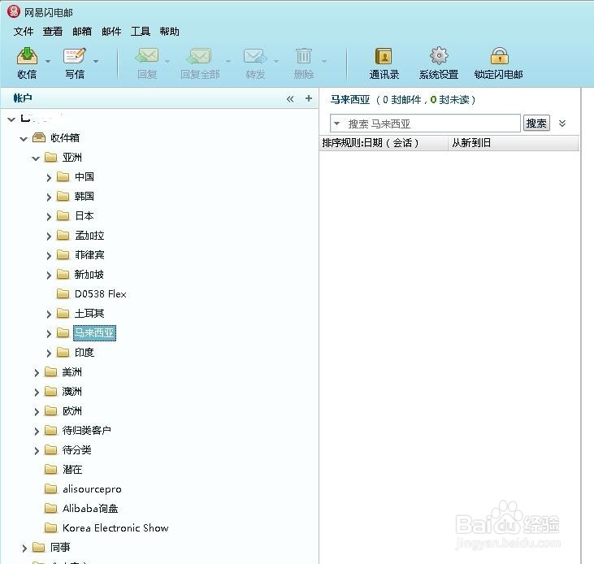Click the 收信 receive mail icon
The height and width of the screenshot is (564, 594).
tap(27, 57)
